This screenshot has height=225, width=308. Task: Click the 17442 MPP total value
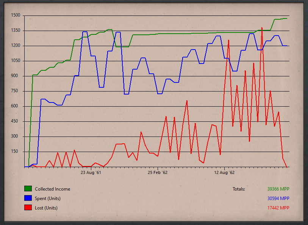coord(278,208)
